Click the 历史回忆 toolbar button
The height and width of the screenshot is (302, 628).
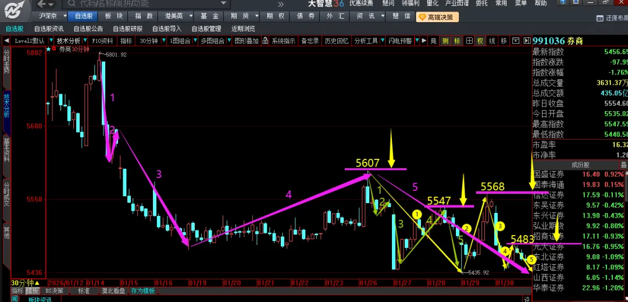[x=336, y=41]
